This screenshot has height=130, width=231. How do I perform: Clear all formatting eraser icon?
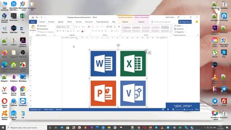tap(89, 27)
